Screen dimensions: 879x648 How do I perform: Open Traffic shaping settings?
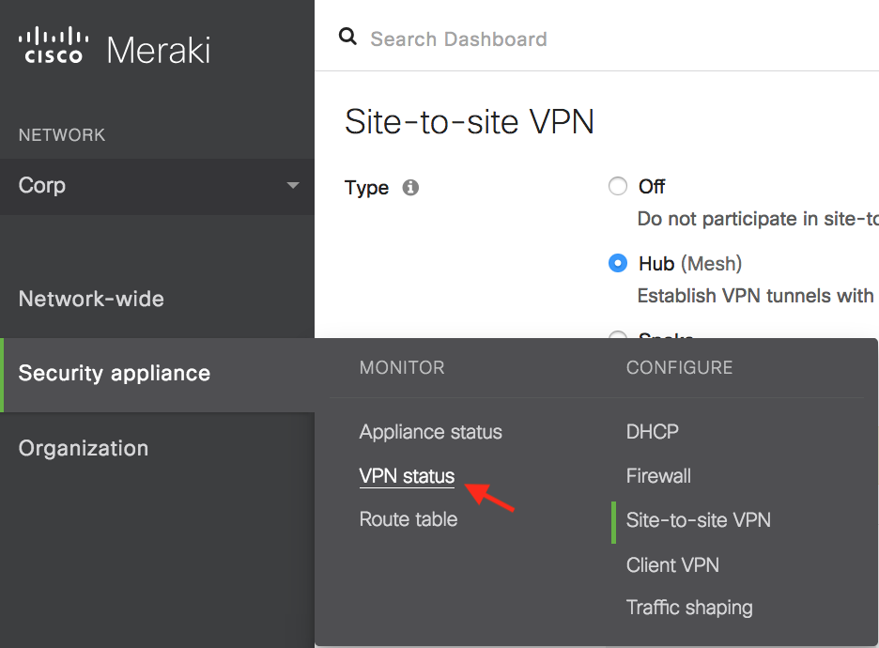click(689, 608)
